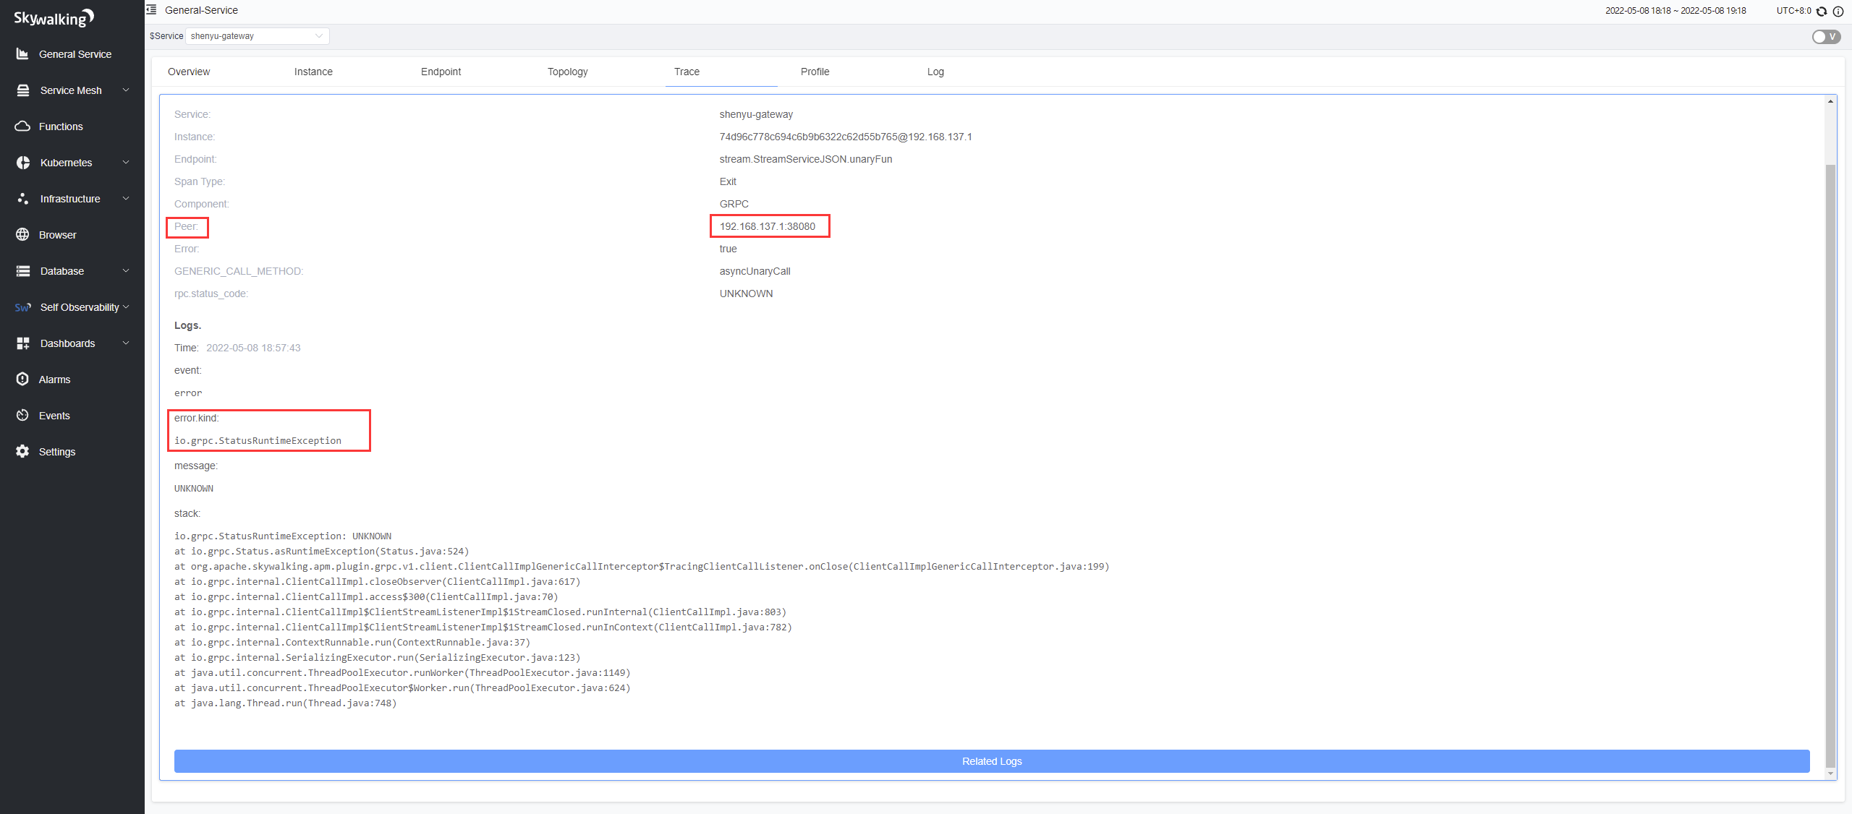1852x814 pixels.
Task: Toggle the V view/edit mode switch
Action: (x=1825, y=36)
